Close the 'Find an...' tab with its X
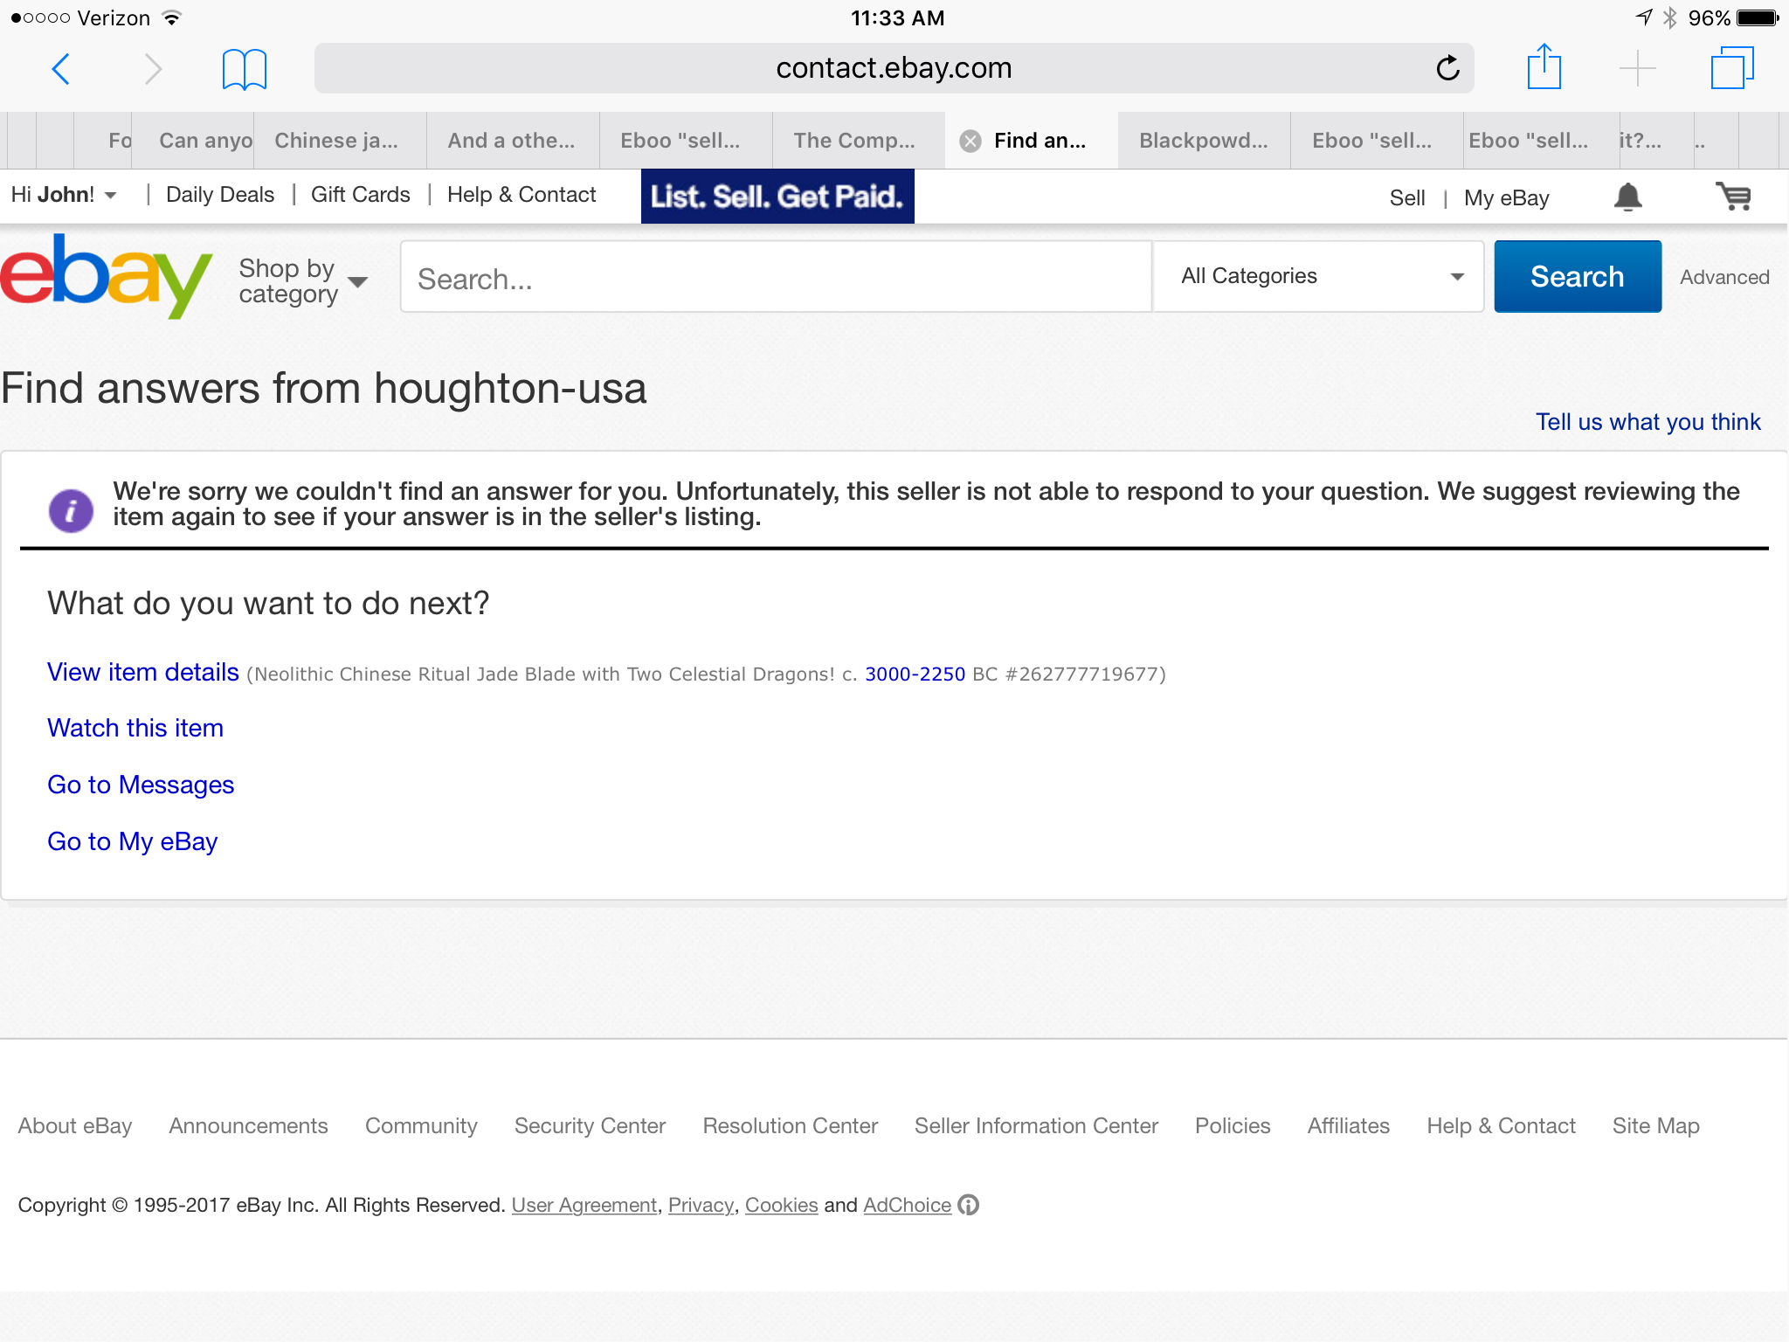This screenshot has height=1342, width=1789. (970, 141)
